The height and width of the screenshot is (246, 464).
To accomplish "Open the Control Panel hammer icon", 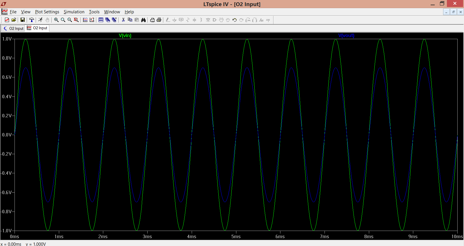I will 32,20.
